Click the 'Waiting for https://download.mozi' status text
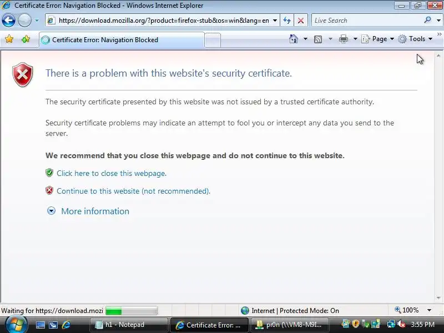 point(52,311)
